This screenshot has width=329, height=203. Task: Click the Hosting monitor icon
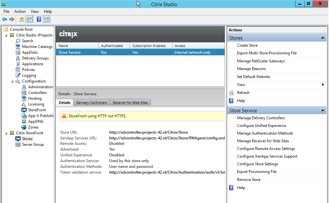[24, 98]
